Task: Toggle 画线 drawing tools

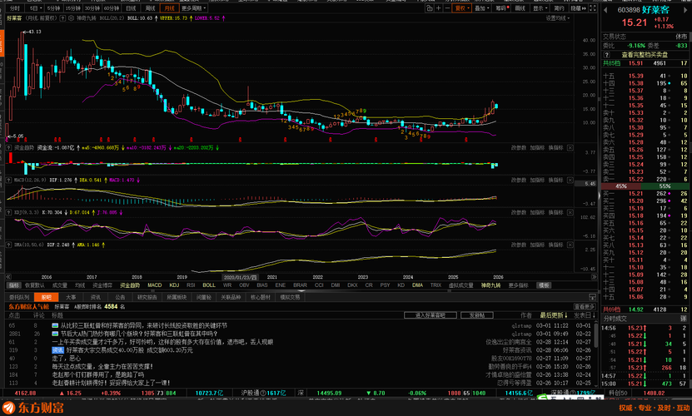Action: tap(520, 8)
